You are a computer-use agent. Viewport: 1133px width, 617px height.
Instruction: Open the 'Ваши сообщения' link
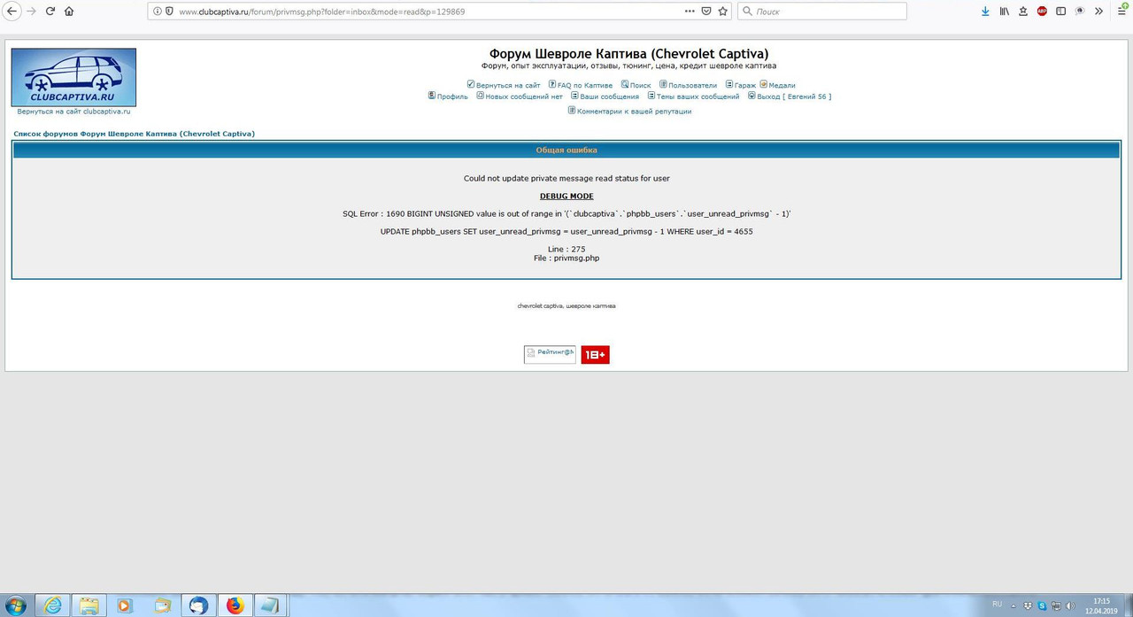pyautogui.click(x=609, y=96)
